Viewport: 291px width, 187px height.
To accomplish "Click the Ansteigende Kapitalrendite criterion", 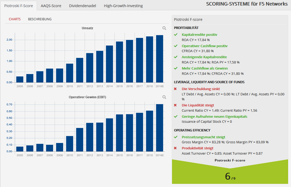I will (x=204, y=57).
